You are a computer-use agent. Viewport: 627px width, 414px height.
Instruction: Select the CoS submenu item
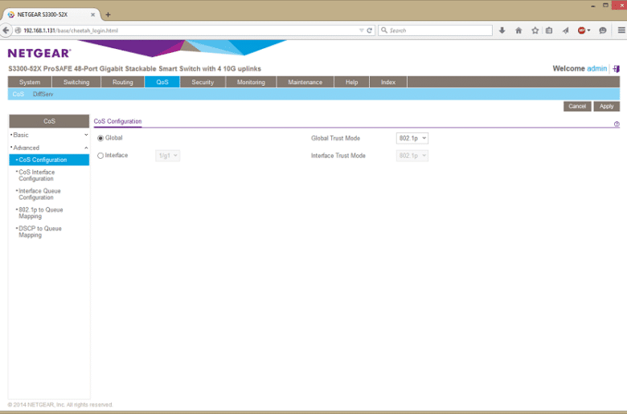tap(18, 94)
